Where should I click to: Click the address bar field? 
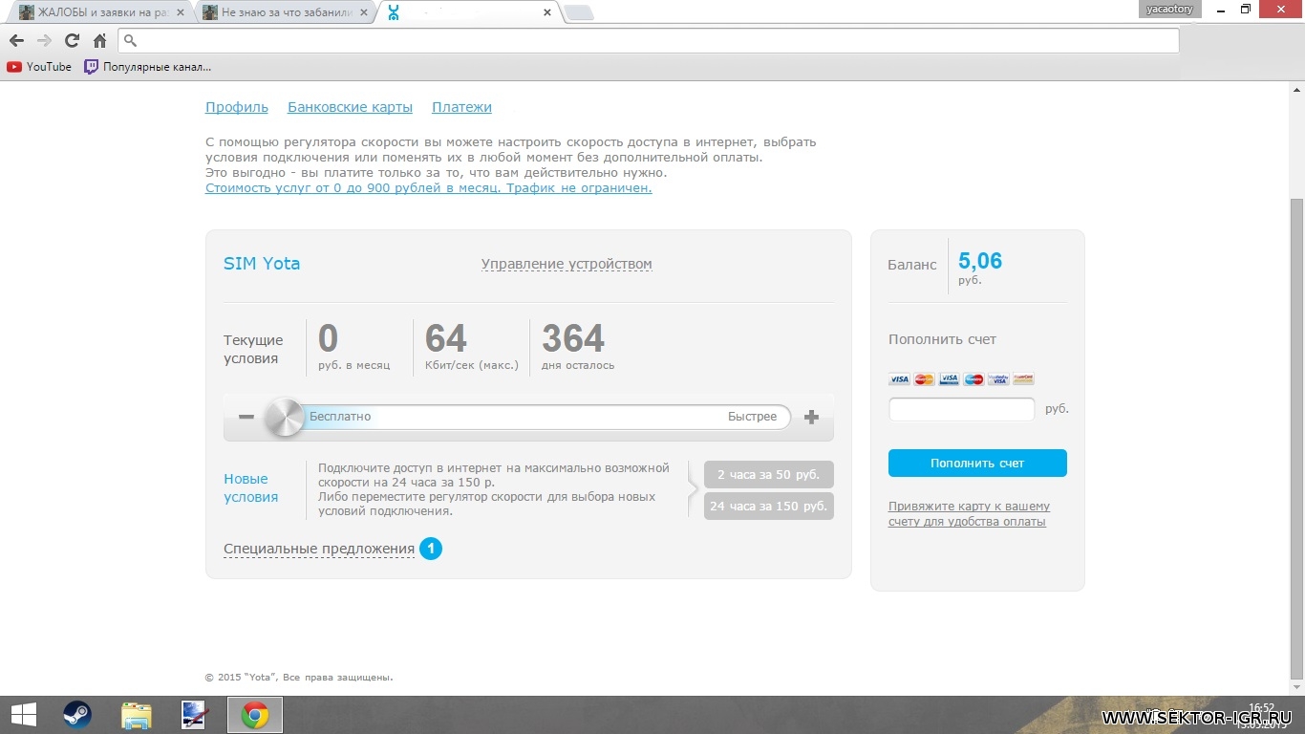pos(649,40)
